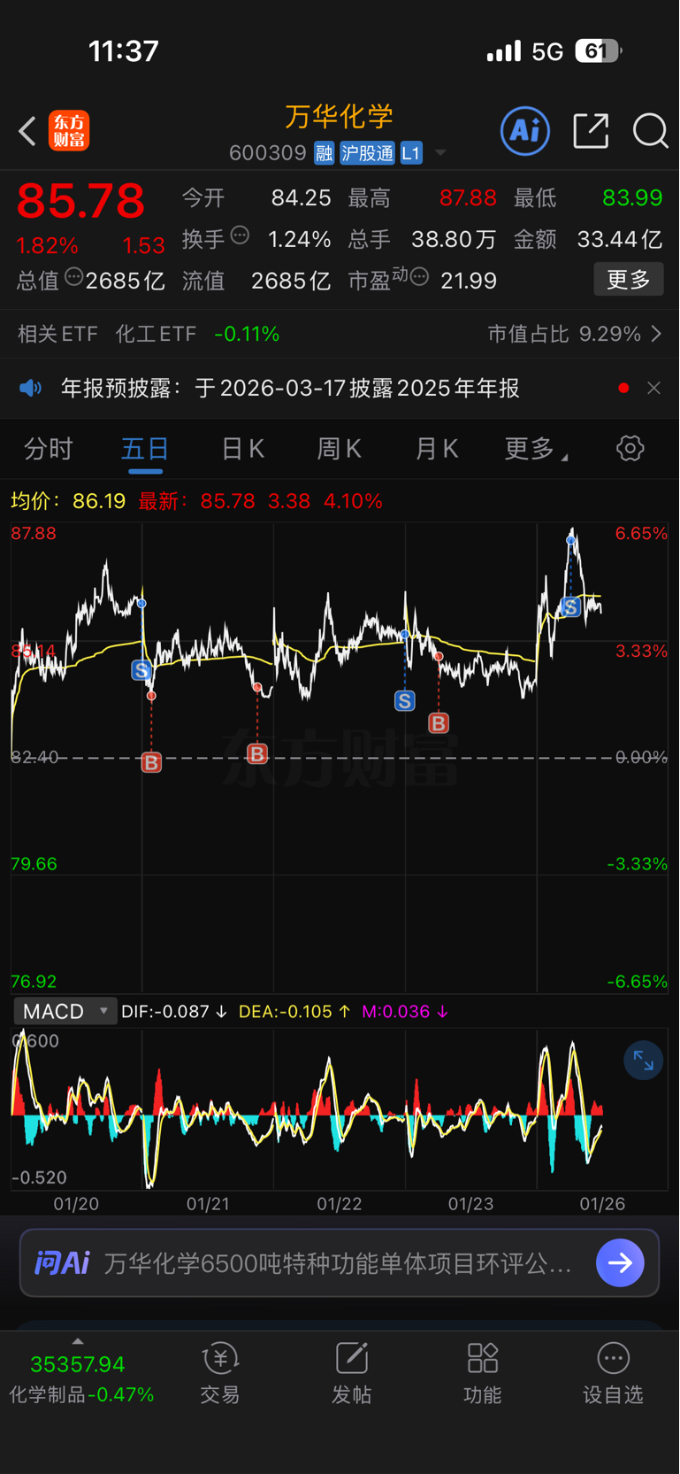Viewport: 680px width, 1474px height.
Task: Tap the back arrow icon
Action: pos(27,132)
